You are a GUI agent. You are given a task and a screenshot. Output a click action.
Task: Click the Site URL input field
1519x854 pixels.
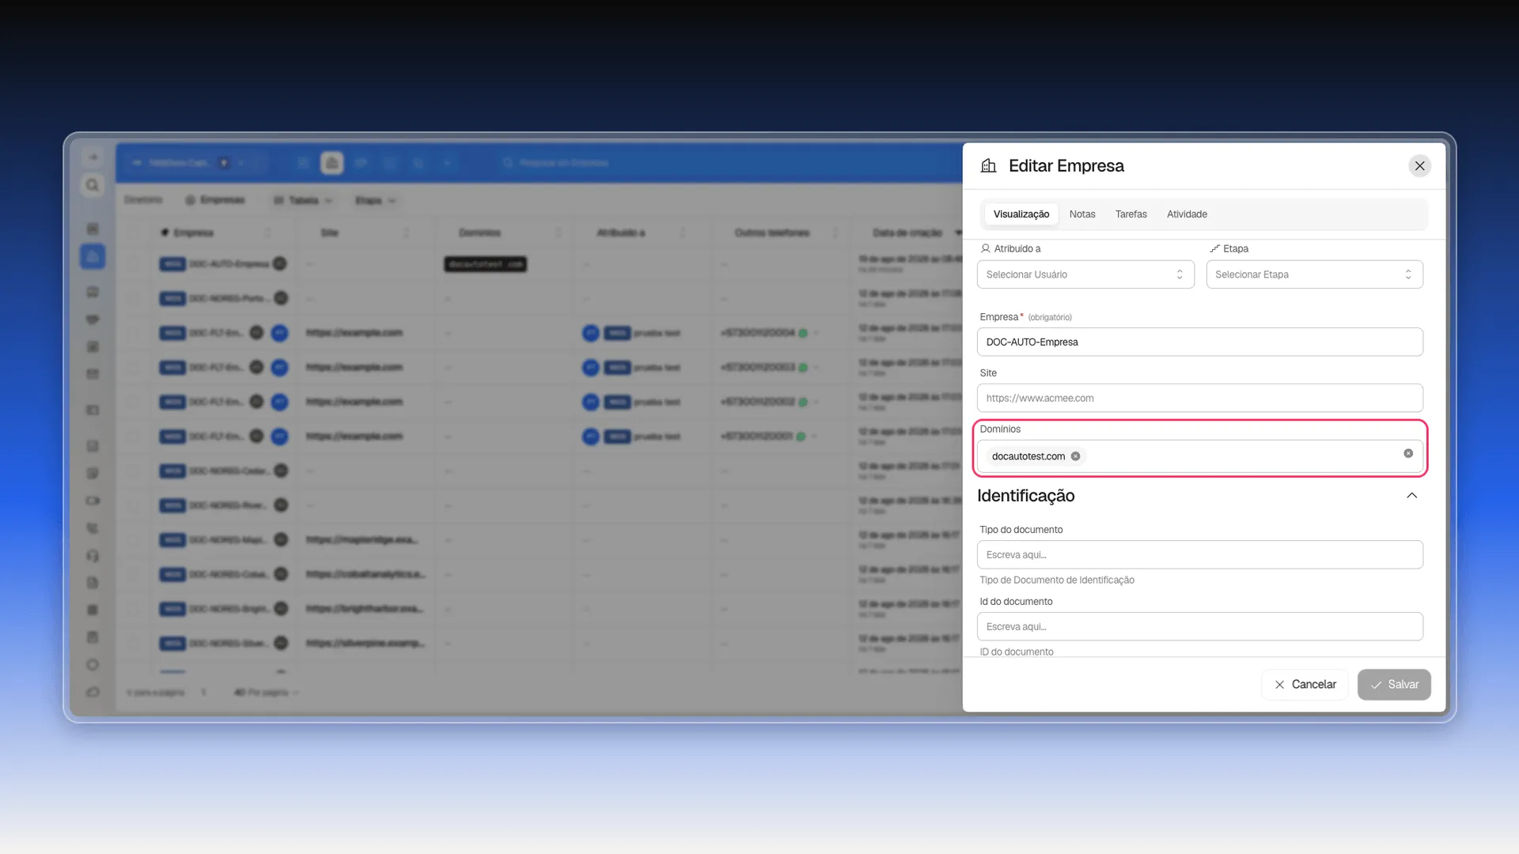coord(1199,399)
